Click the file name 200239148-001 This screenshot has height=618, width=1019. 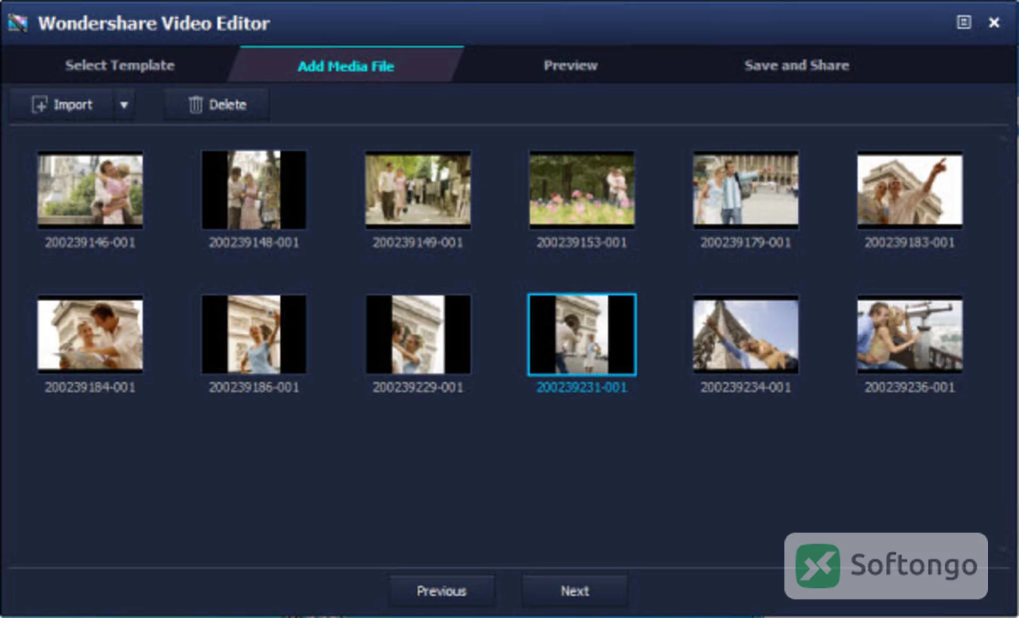[x=254, y=242]
